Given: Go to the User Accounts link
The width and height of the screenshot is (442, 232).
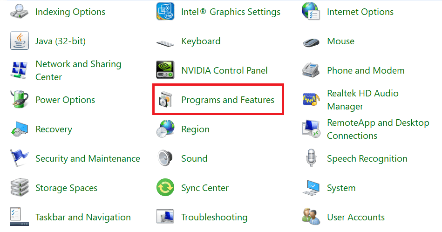Looking at the screenshot, I should (356, 217).
